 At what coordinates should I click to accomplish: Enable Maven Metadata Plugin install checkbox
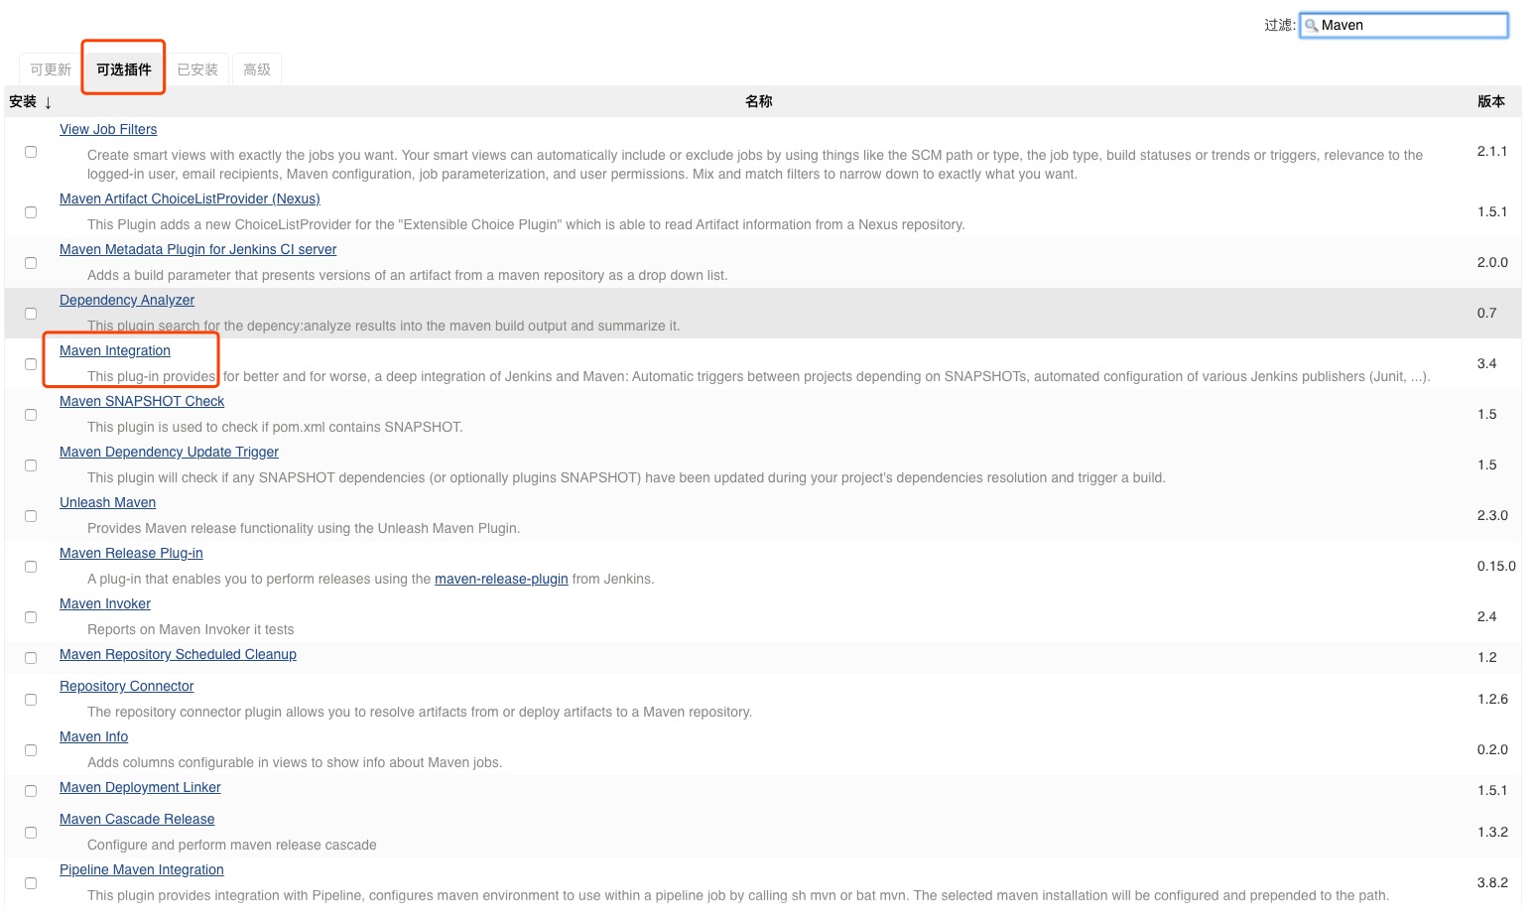click(31, 263)
